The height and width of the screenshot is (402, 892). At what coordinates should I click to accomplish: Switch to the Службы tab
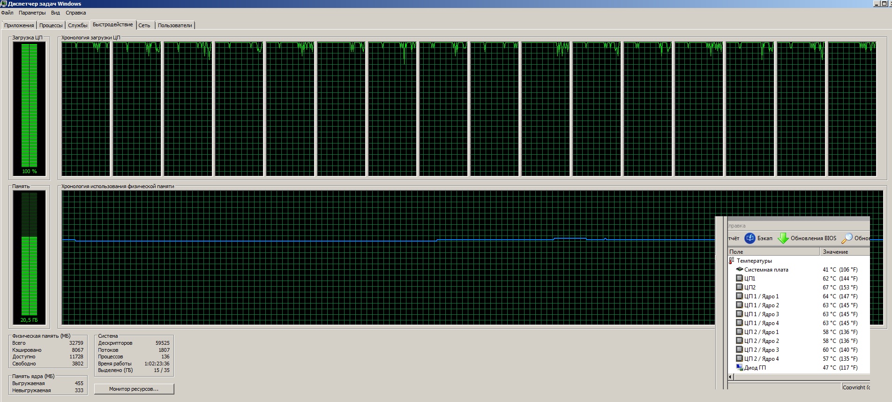click(78, 25)
